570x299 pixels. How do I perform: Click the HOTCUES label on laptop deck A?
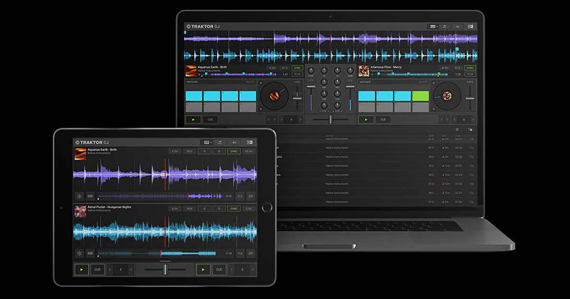pos(192,82)
